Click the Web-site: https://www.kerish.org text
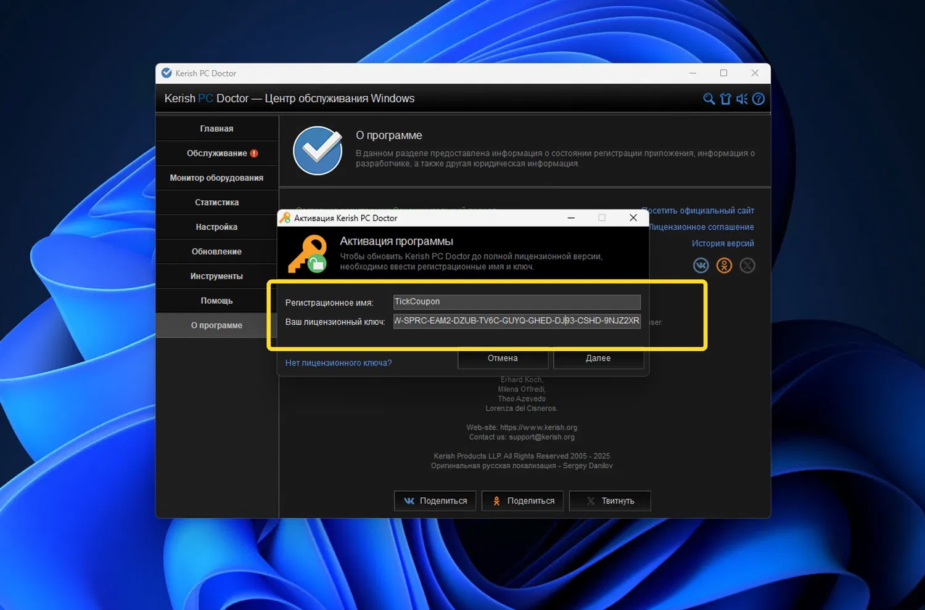The image size is (925, 610). (x=522, y=428)
